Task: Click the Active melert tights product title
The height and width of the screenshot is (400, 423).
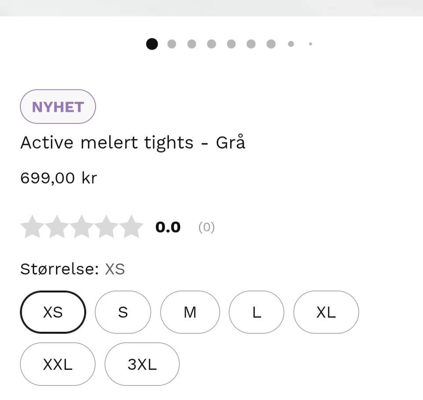Action: (133, 143)
